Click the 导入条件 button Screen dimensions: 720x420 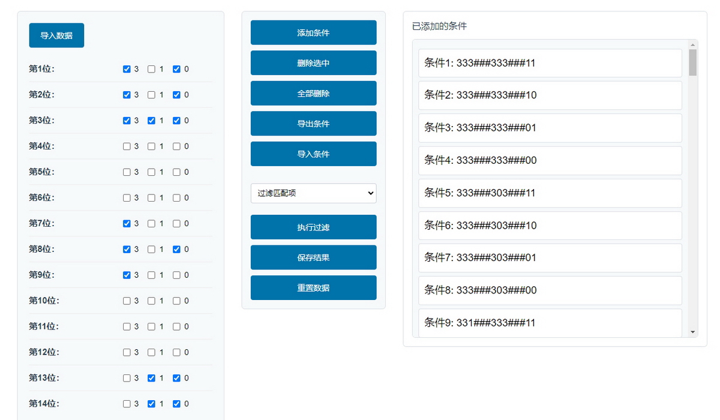tap(313, 154)
